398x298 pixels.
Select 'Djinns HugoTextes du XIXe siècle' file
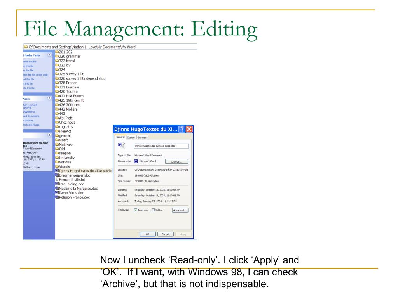click(x=85, y=171)
